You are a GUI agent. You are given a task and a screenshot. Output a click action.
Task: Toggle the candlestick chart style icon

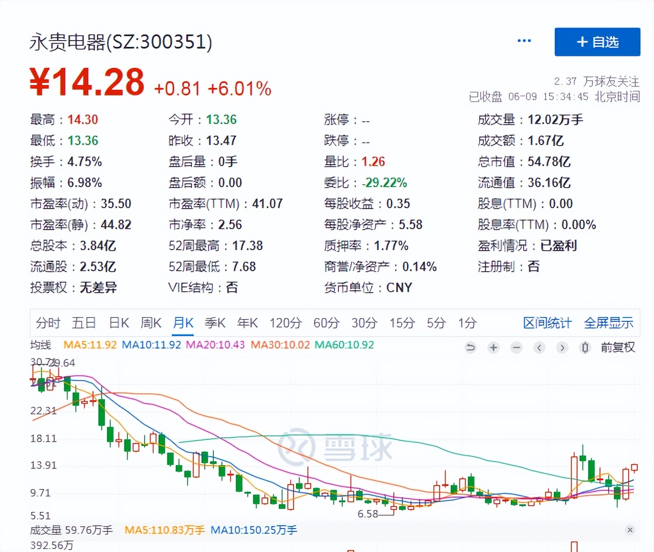[x=585, y=348]
